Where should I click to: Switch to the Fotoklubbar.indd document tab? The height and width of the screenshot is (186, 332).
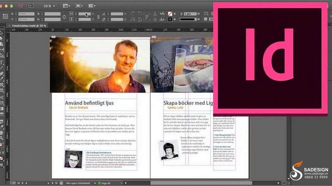(x=29, y=25)
